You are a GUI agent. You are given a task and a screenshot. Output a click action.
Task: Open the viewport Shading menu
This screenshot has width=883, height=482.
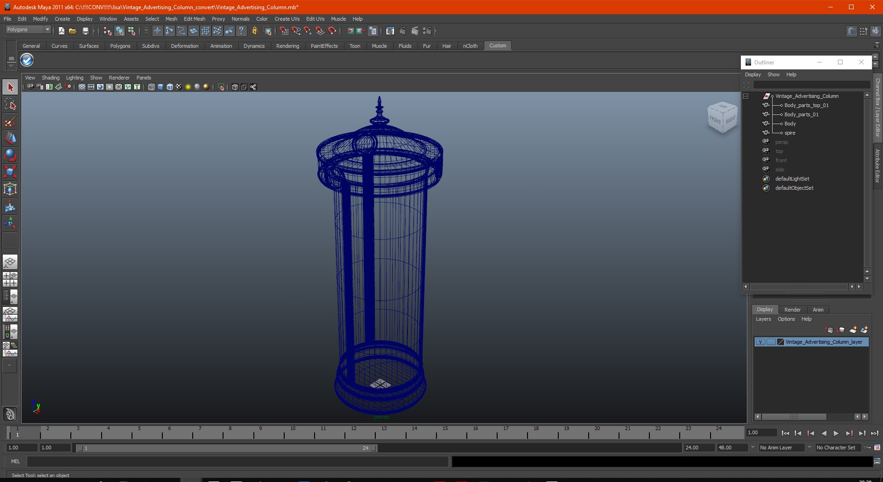pos(51,78)
